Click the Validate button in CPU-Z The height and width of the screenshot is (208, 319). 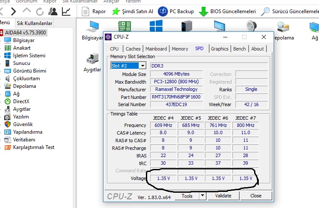(x=223, y=196)
